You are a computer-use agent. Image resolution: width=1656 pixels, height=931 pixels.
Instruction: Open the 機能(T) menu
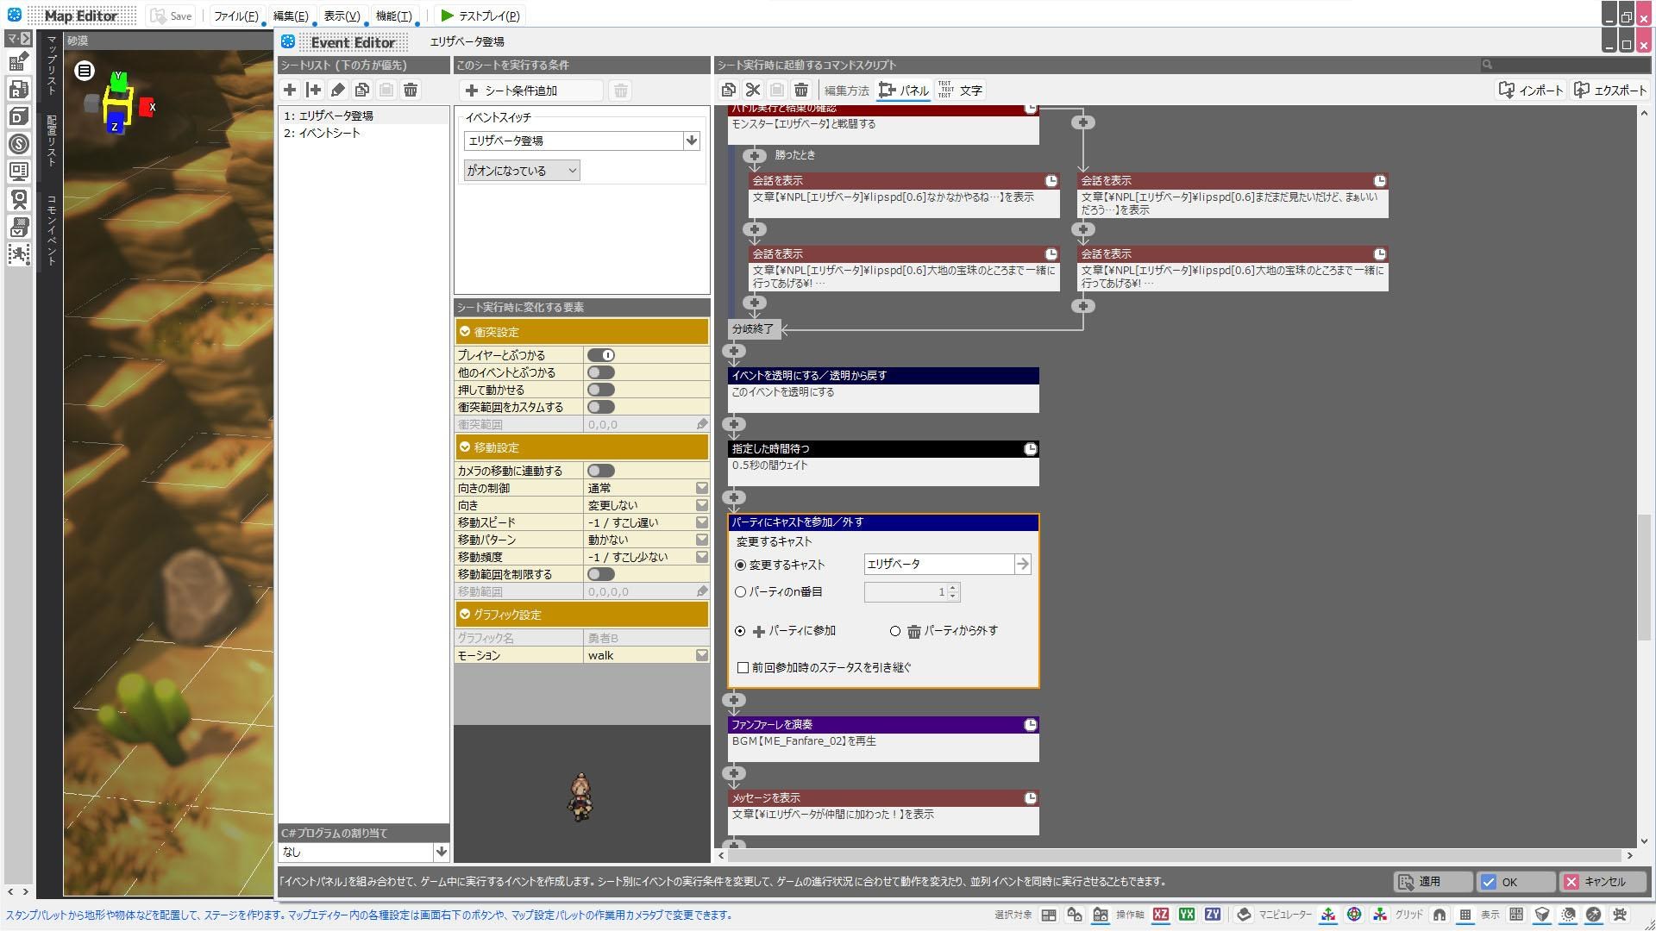tap(393, 16)
